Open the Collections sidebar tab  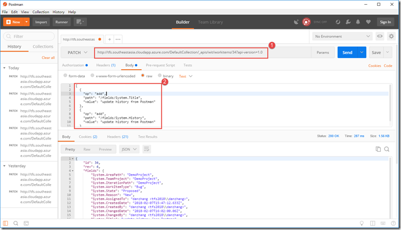point(43,46)
